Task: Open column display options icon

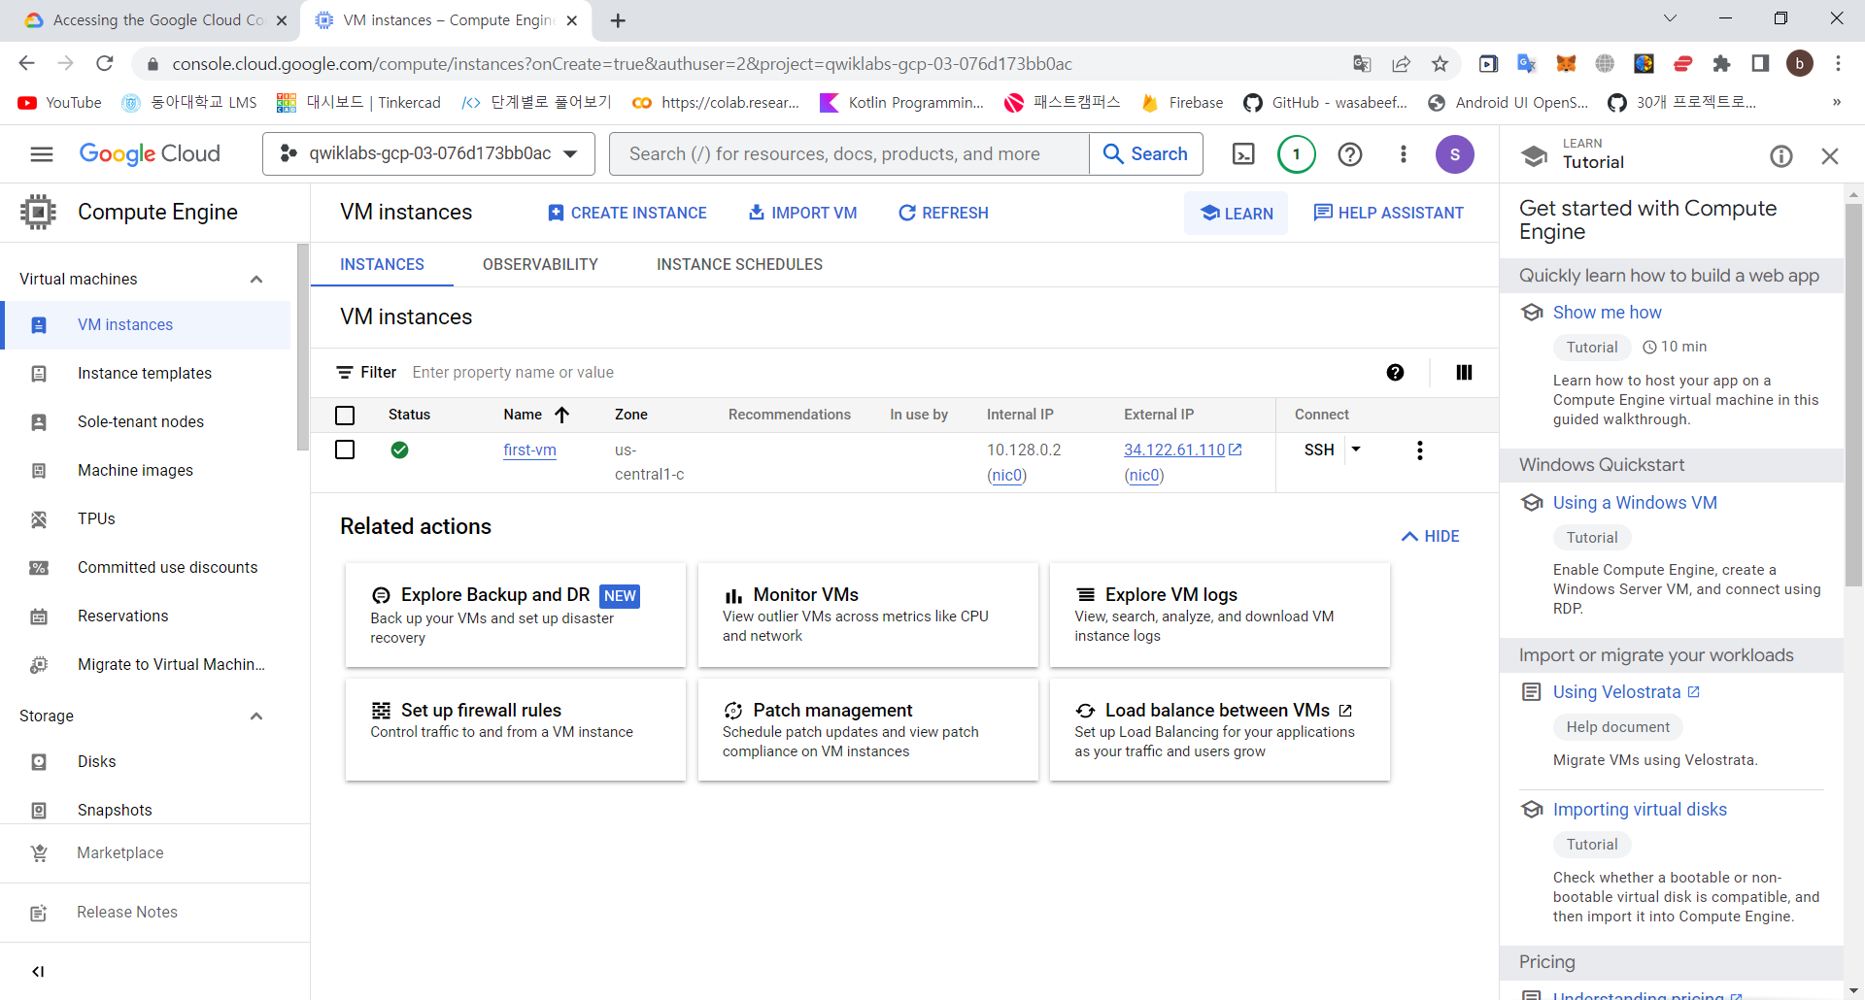Action: (1464, 372)
